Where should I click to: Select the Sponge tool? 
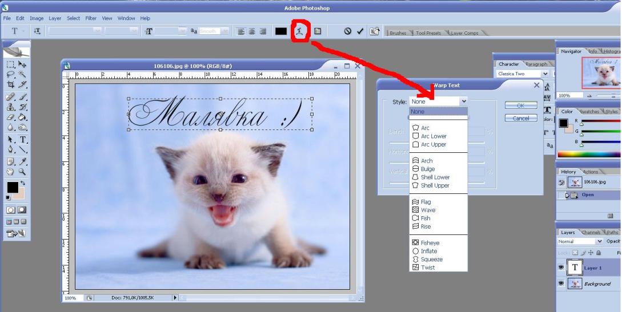tap(23, 127)
